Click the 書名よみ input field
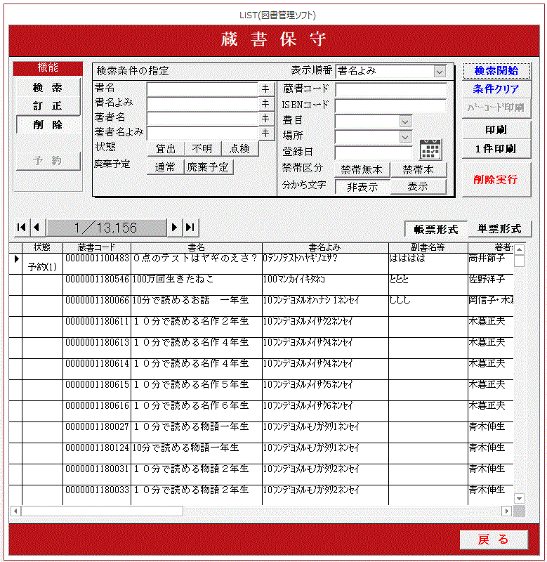This screenshot has height=562, width=547. pos(202,103)
